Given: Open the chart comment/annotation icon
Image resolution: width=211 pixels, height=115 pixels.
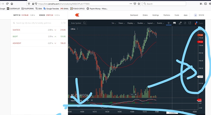Looking at the screenshot, I should (174, 23).
